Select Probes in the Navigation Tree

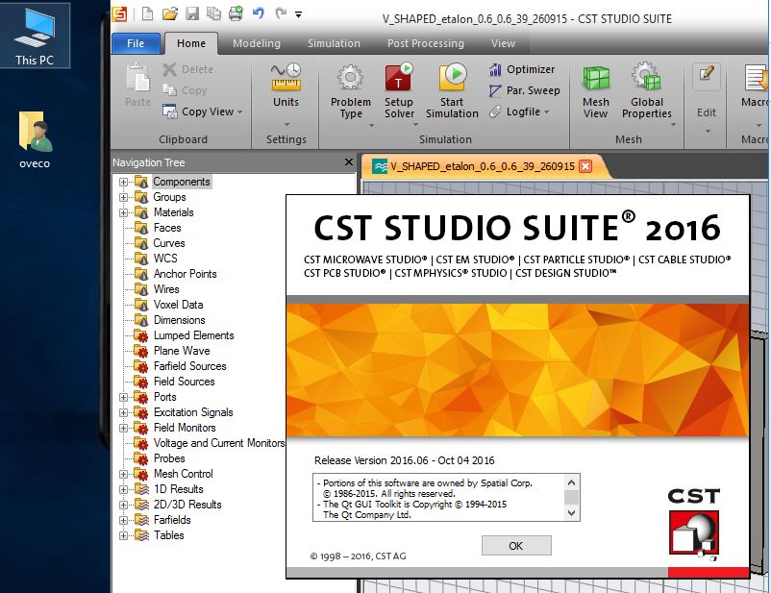[x=169, y=458]
